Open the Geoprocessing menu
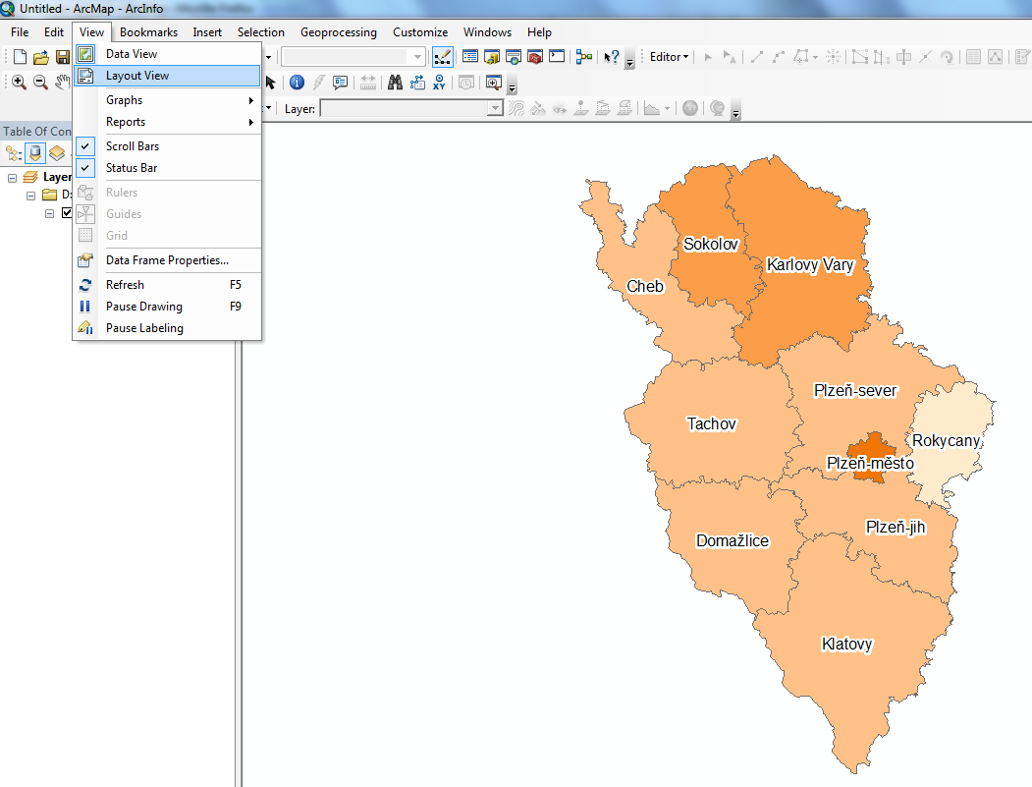The width and height of the screenshot is (1032, 787). tap(339, 32)
